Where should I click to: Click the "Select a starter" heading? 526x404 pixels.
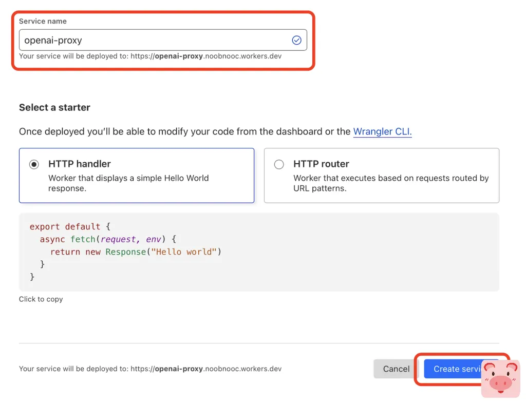[54, 107]
